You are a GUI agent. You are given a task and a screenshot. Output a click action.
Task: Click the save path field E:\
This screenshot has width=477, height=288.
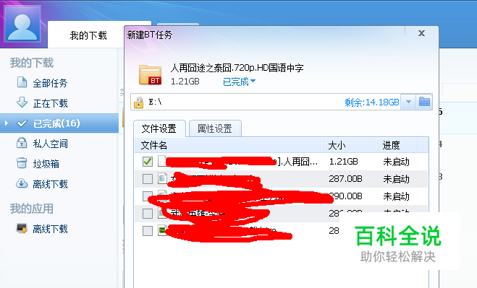click(243, 102)
